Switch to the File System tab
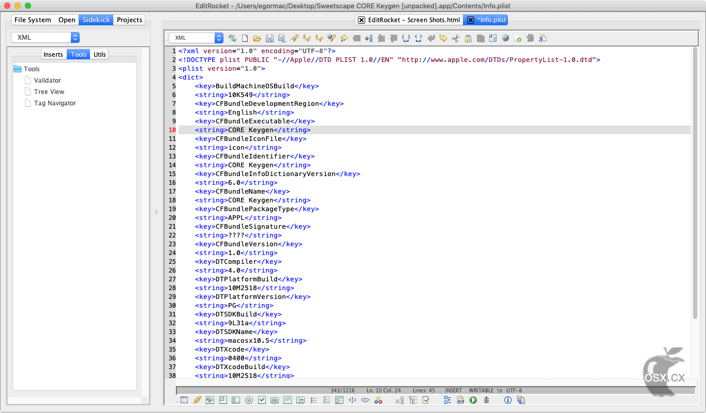 33,20
